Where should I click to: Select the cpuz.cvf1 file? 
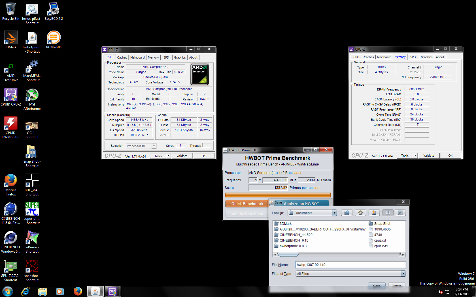click(378, 246)
